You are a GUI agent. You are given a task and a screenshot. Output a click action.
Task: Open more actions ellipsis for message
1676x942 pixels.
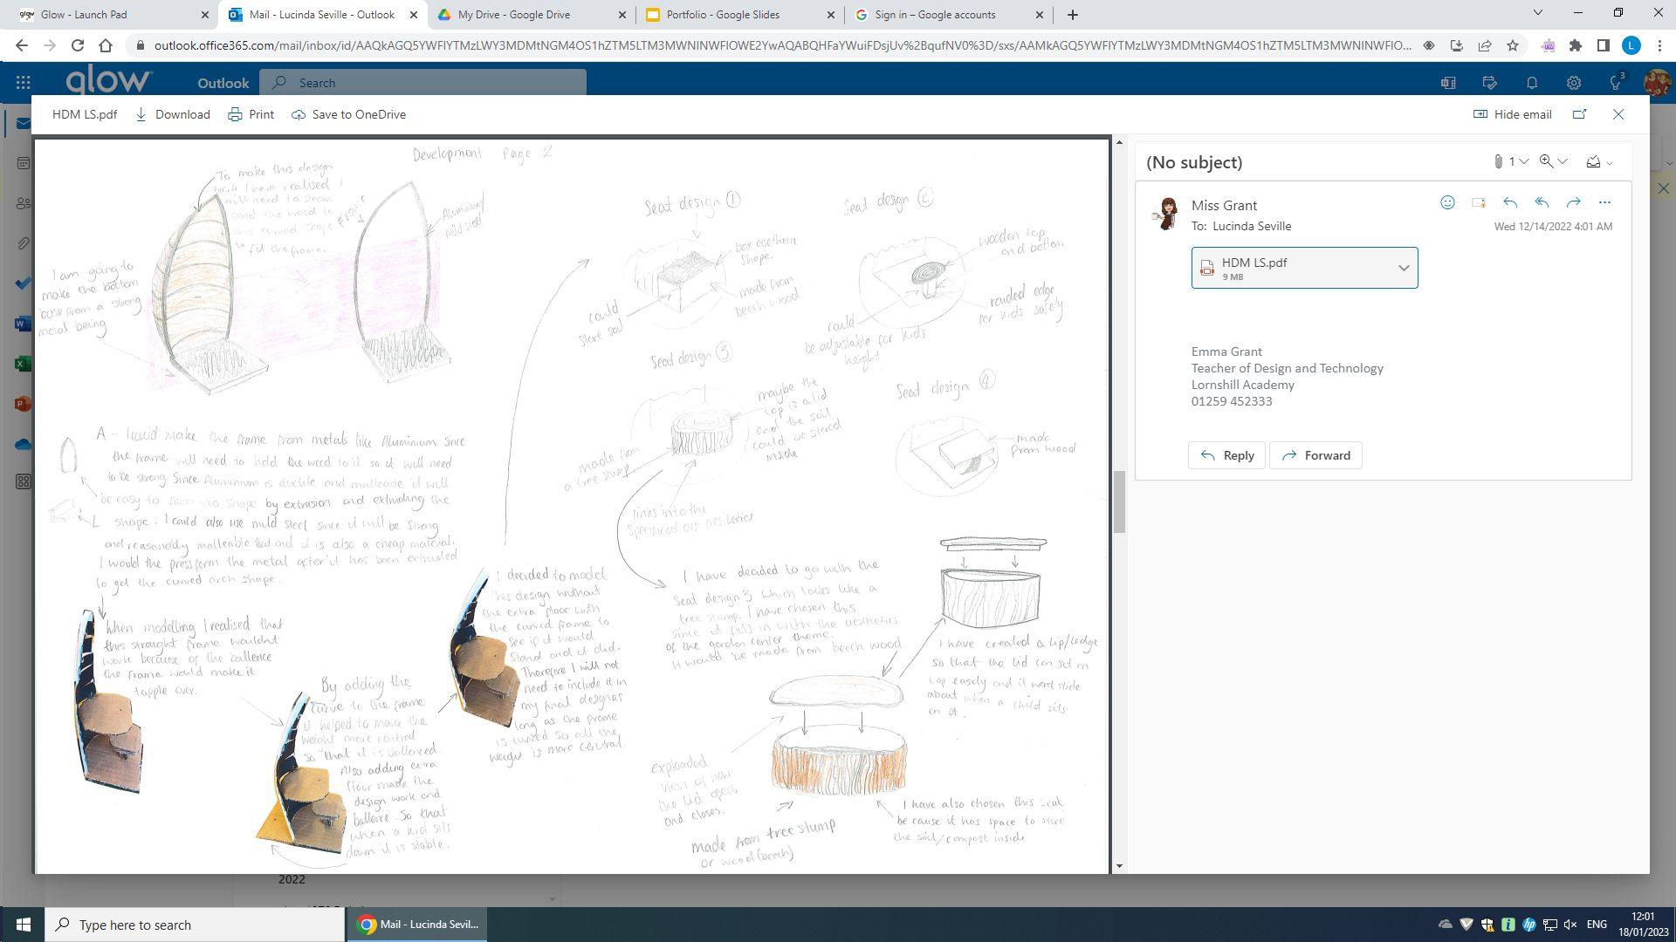click(1604, 202)
